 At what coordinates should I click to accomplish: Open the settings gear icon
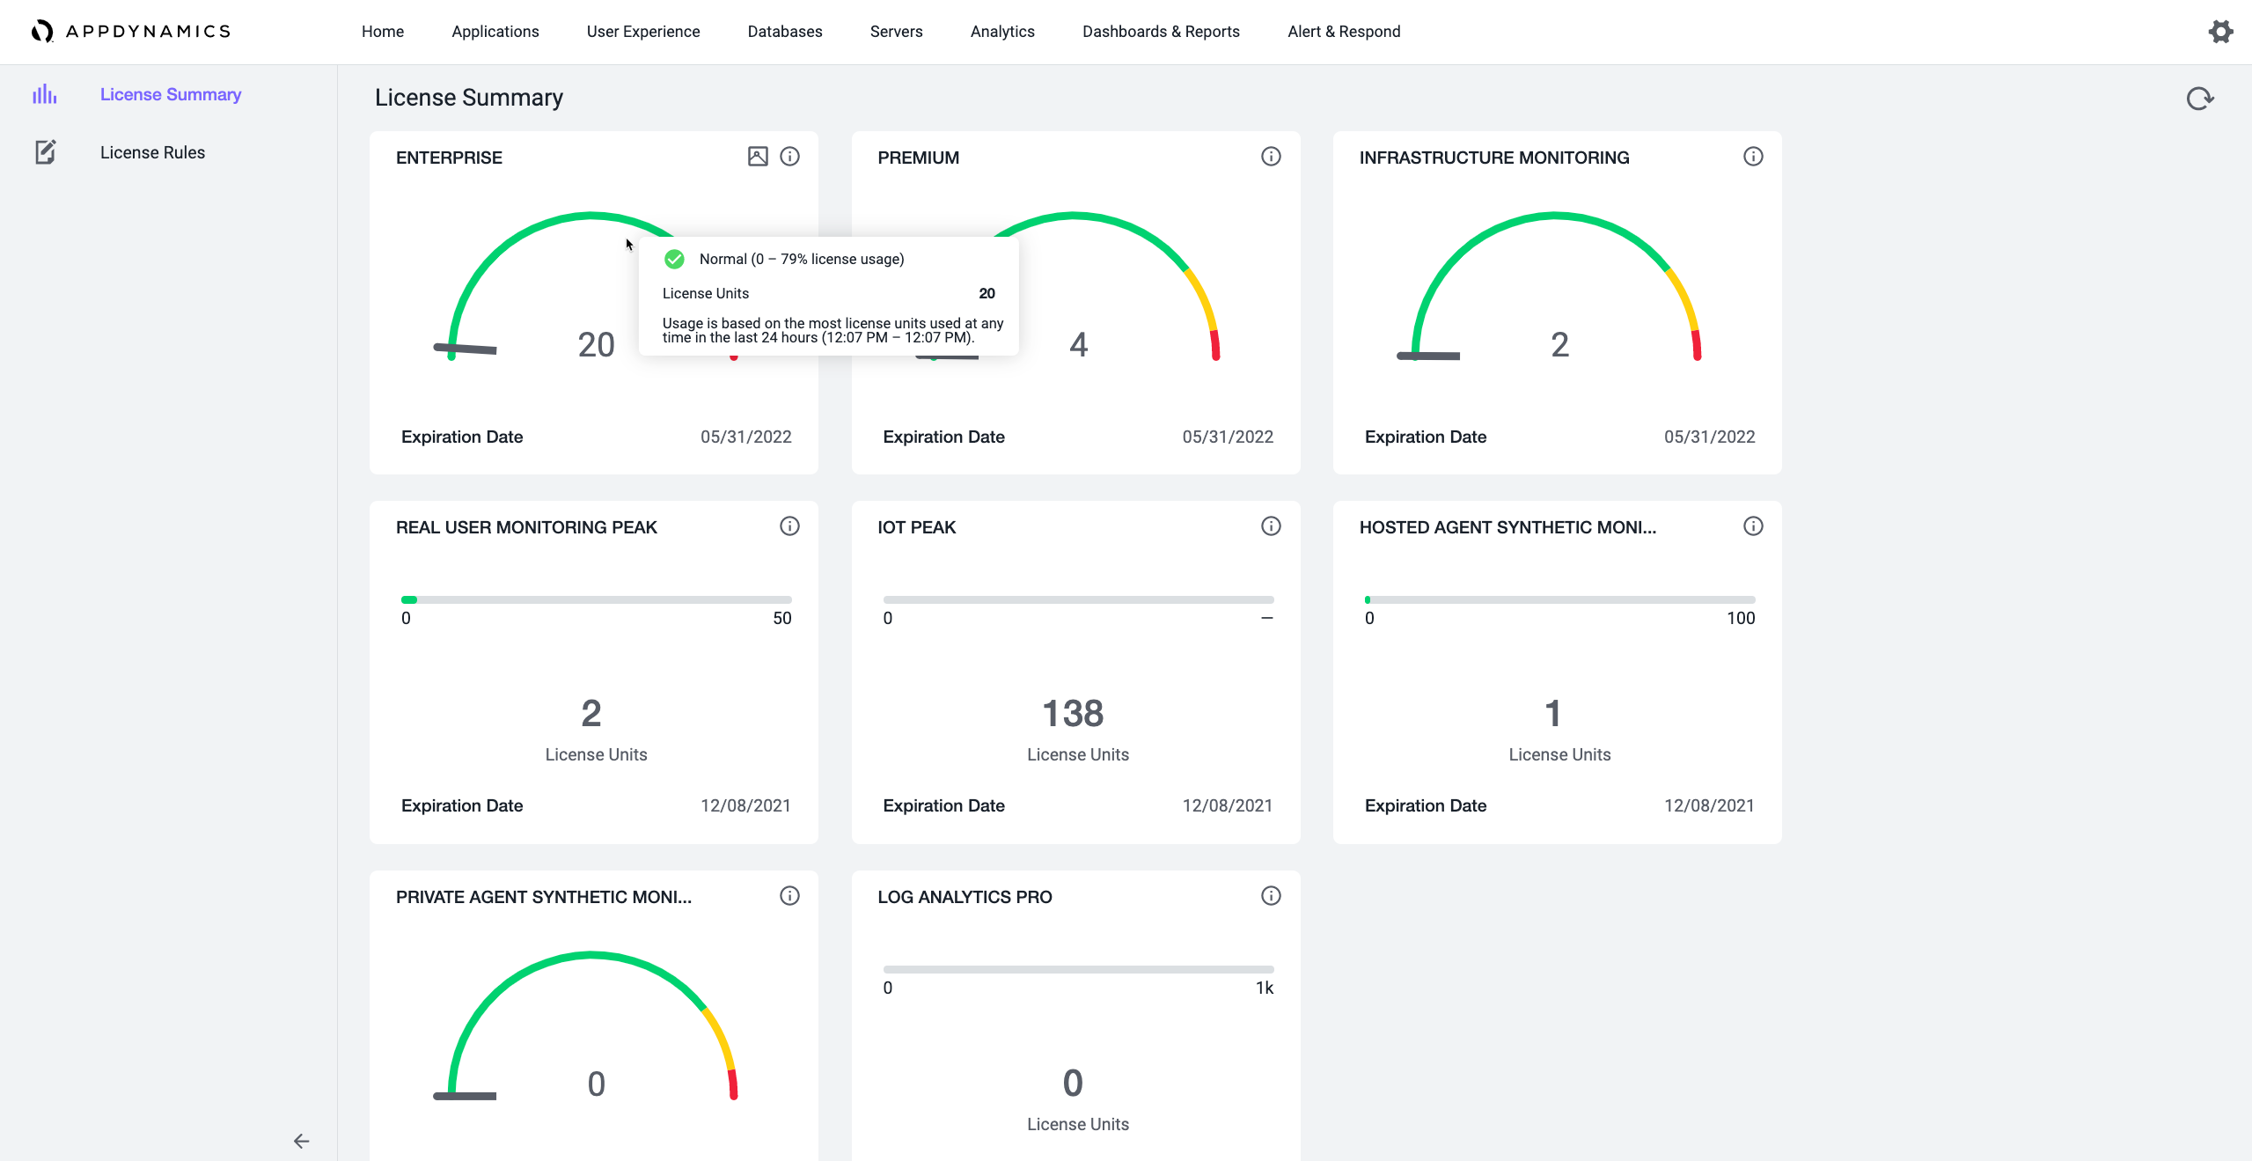pyautogui.click(x=2220, y=32)
